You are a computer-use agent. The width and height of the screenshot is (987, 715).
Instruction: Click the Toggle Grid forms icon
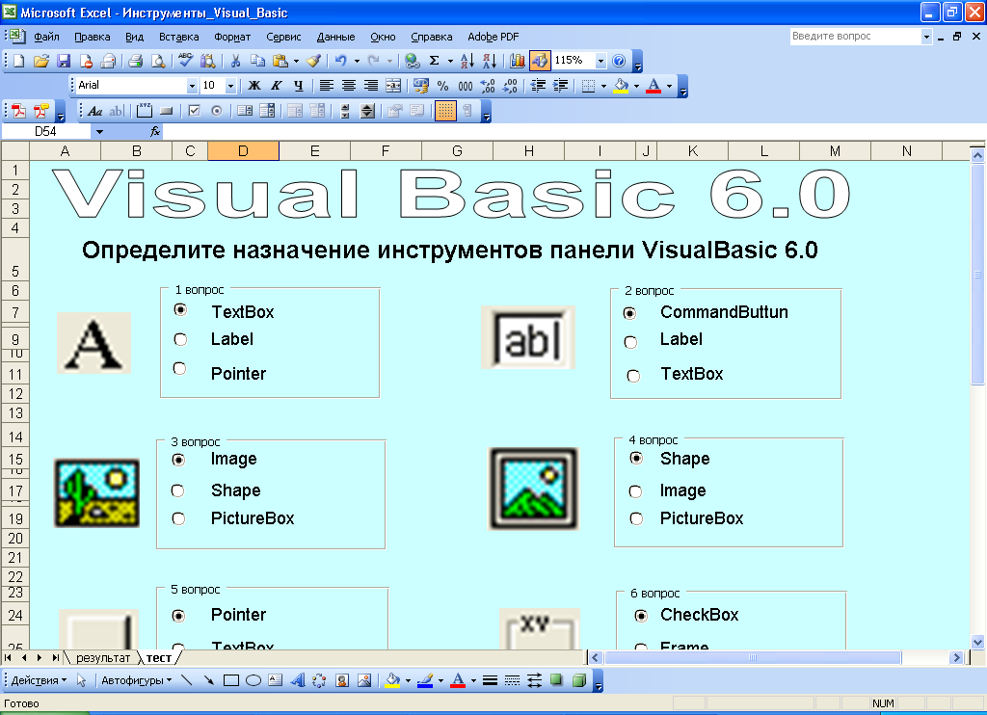(x=445, y=112)
